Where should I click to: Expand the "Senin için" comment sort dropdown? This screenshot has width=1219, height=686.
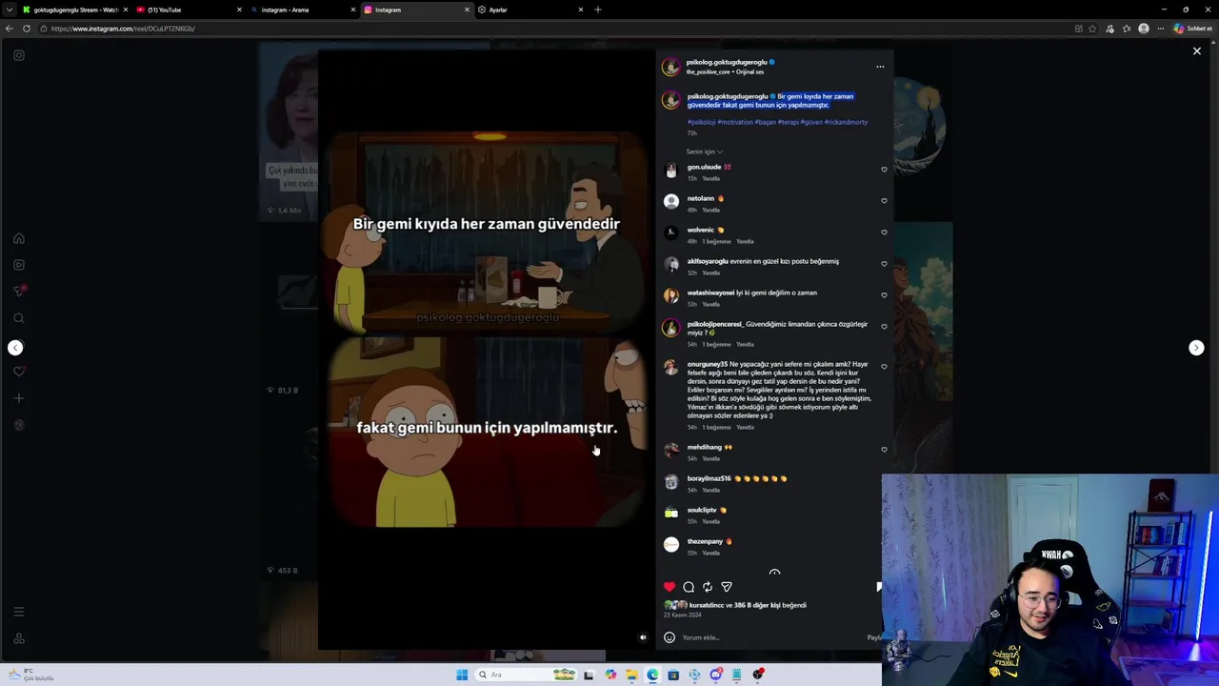pos(704,151)
